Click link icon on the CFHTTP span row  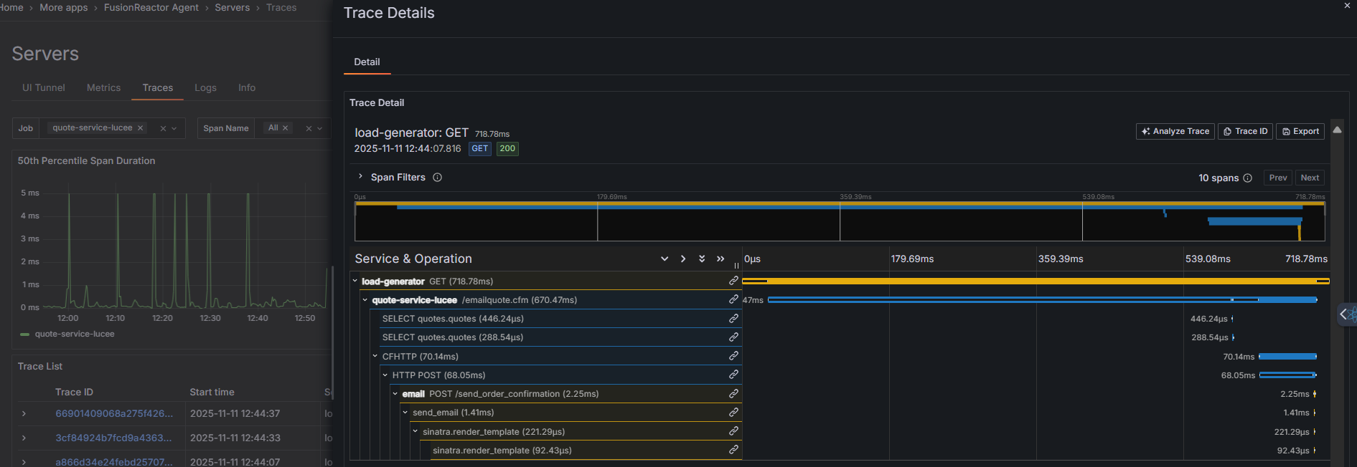point(733,356)
